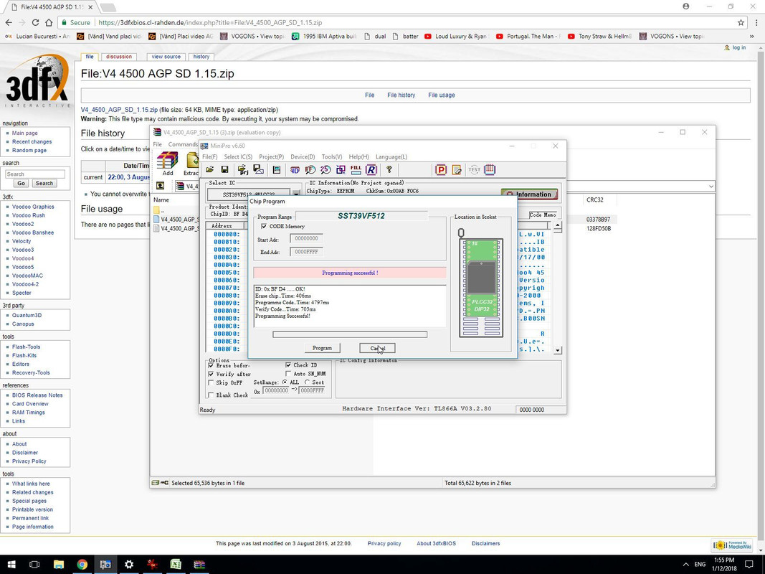
Task: Click the Program button in Chip Program dialog
Action: coord(322,348)
